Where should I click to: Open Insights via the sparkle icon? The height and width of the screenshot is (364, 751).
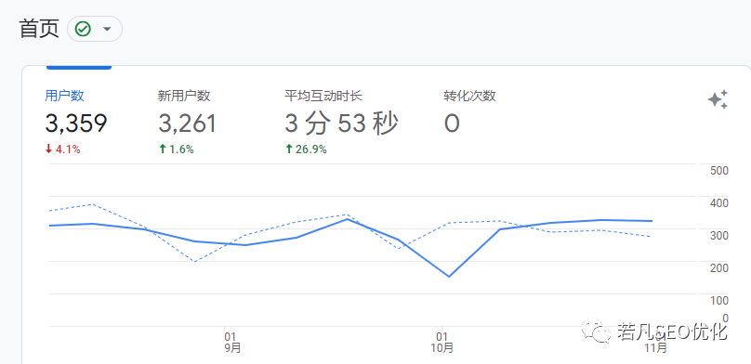(x=718, y=99)
